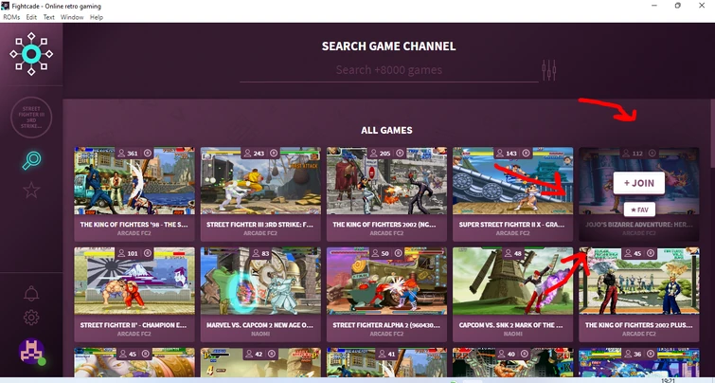
Task: Click the circled icon beside the 101 player count
Action: (x=148, y=253)
